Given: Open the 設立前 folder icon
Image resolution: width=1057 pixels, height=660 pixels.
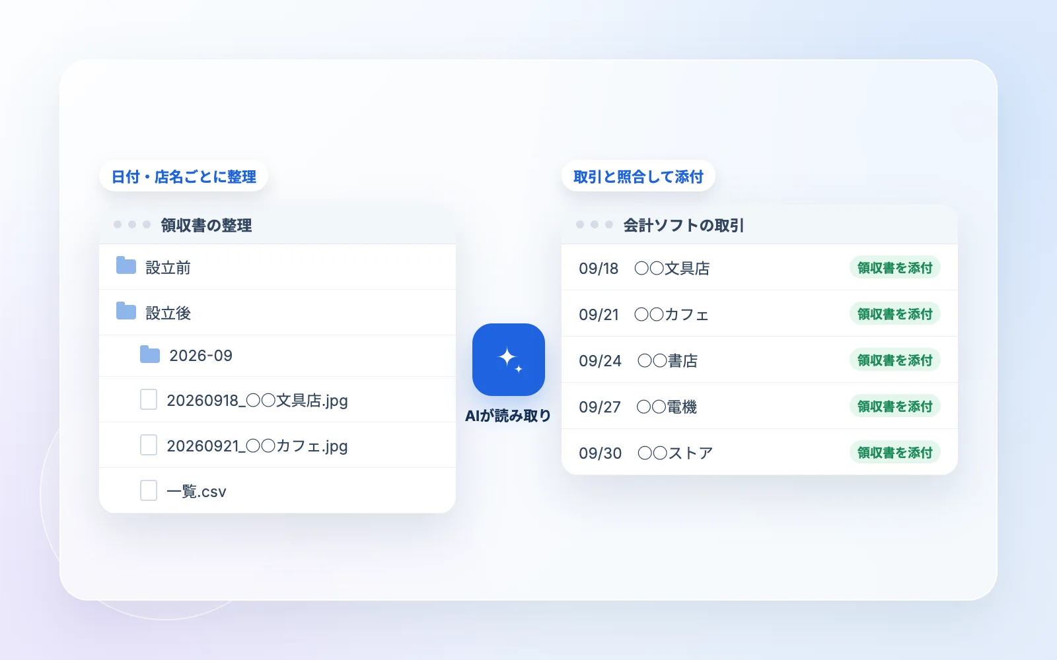Looking at the screenshot, I should [126, 266].
